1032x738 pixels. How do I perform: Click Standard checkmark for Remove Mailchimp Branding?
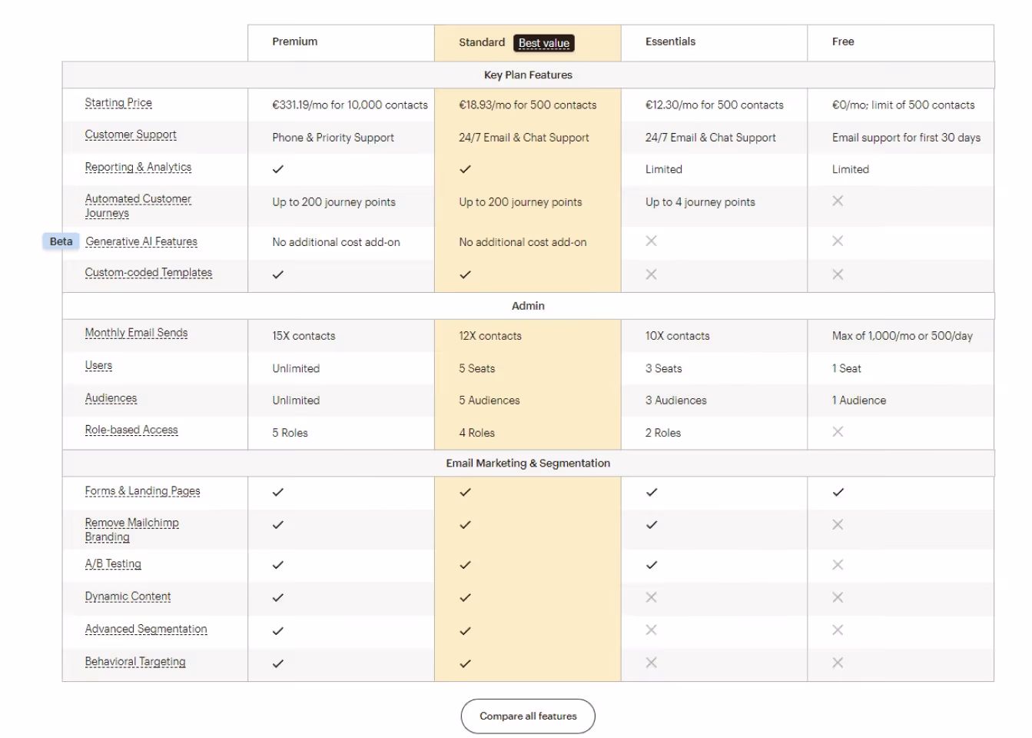(465, 525)
